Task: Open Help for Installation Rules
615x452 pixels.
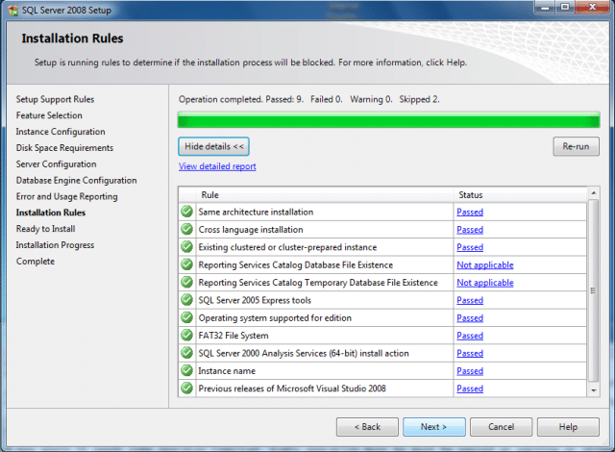Action: point(568,427)
